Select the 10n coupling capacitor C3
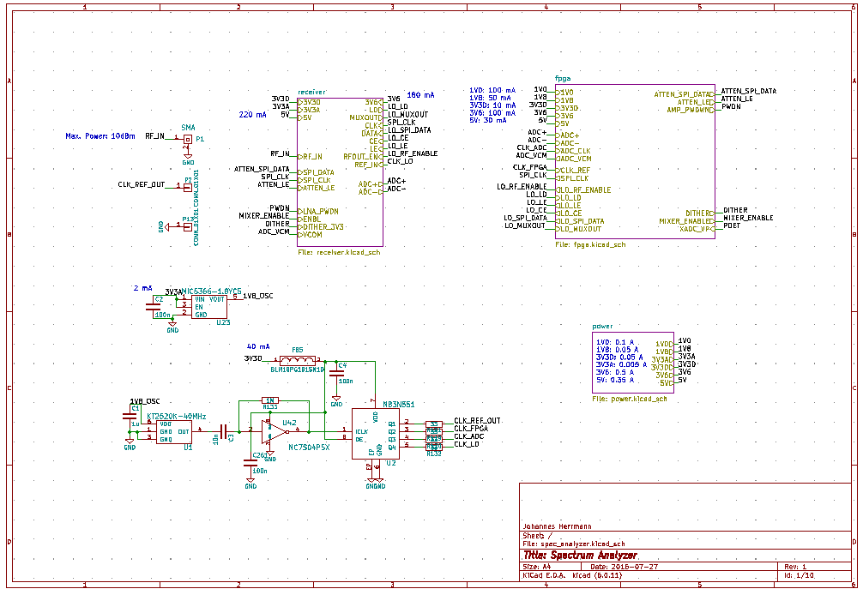This screenshot has height=595, width=863. click(x=223, y=432)
